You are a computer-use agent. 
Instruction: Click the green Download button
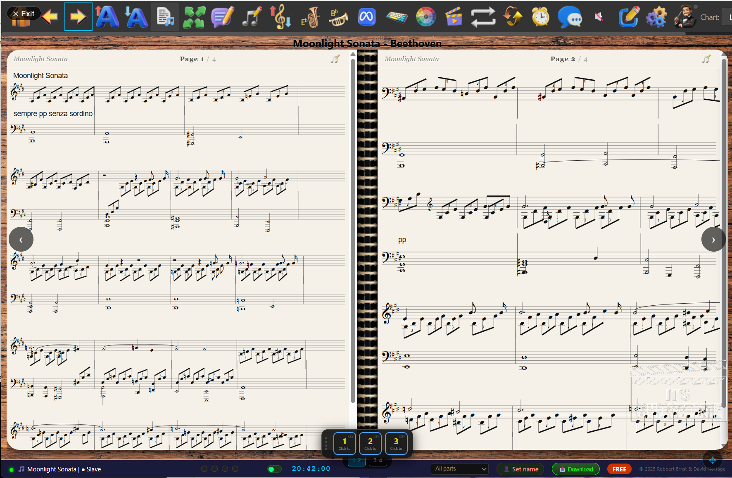pos(576,469)
